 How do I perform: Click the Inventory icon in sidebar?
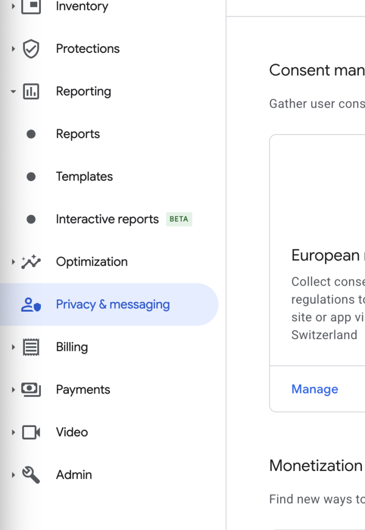point(31,6)
